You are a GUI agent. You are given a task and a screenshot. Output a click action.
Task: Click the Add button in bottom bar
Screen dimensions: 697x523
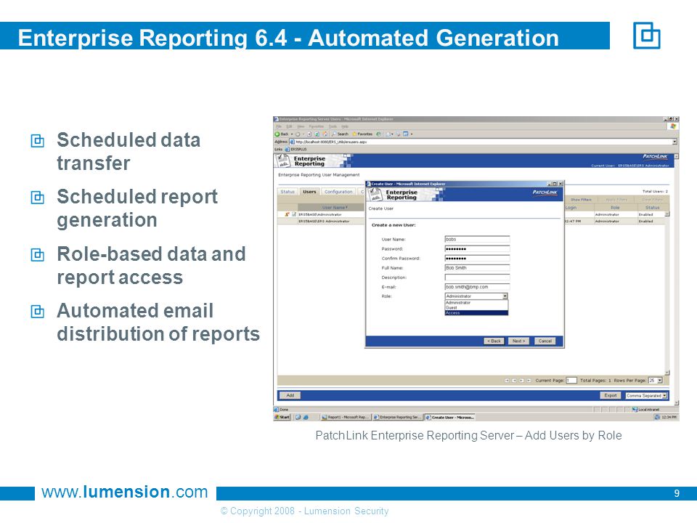[290, 395]
